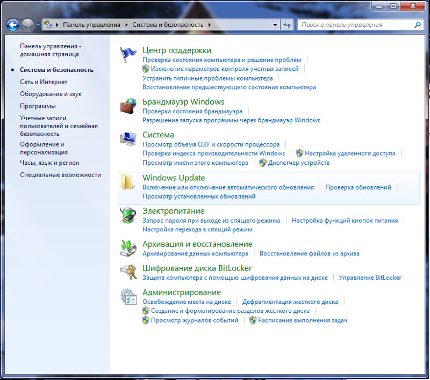
Task: Click the Администрирование gear icon
Action: click(x=128, y=296)
